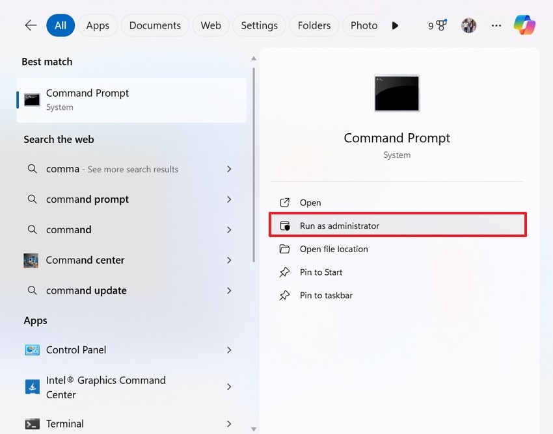Screen dimensions: 553x434
Task: Switch to the Apps filter tab
Action: [98, 25]
